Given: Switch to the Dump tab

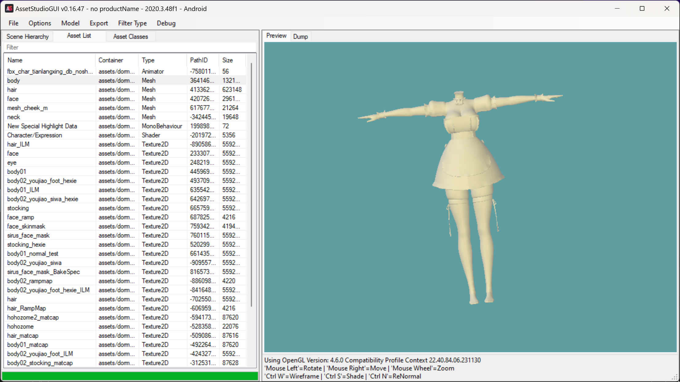Looking at the screenshot, I should coord(300,37).
